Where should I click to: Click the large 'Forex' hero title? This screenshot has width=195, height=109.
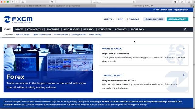(16, 77)
